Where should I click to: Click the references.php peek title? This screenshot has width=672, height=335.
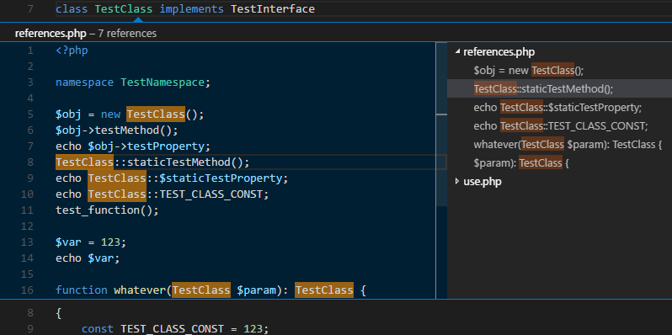pos(51,34)
